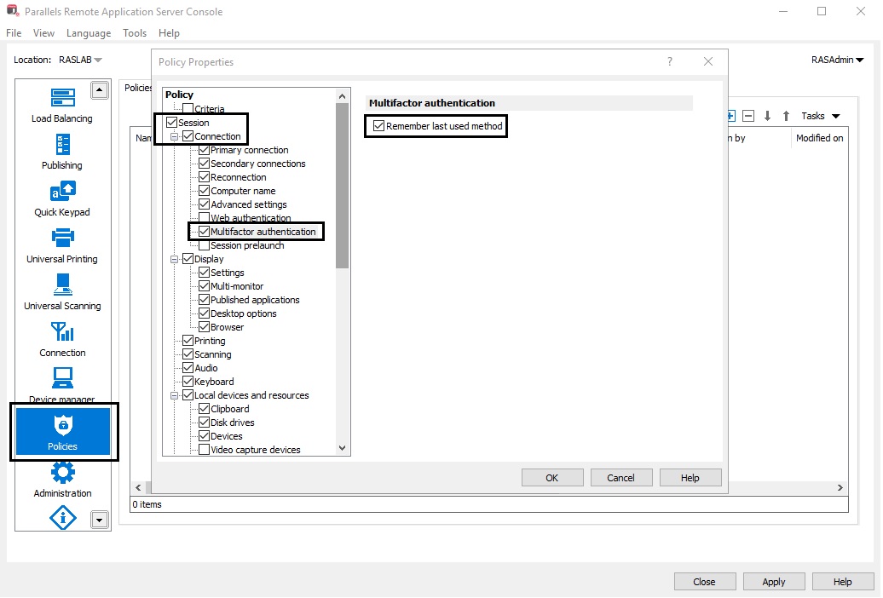Switch to the Policies tab
This screenshot has height=598, width=883.
(138, 87)
